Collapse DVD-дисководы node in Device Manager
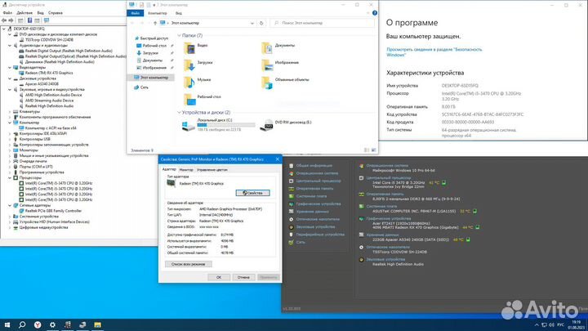This screenshot has width=588, height=331. pyautogui.click(x=10, y=34)
